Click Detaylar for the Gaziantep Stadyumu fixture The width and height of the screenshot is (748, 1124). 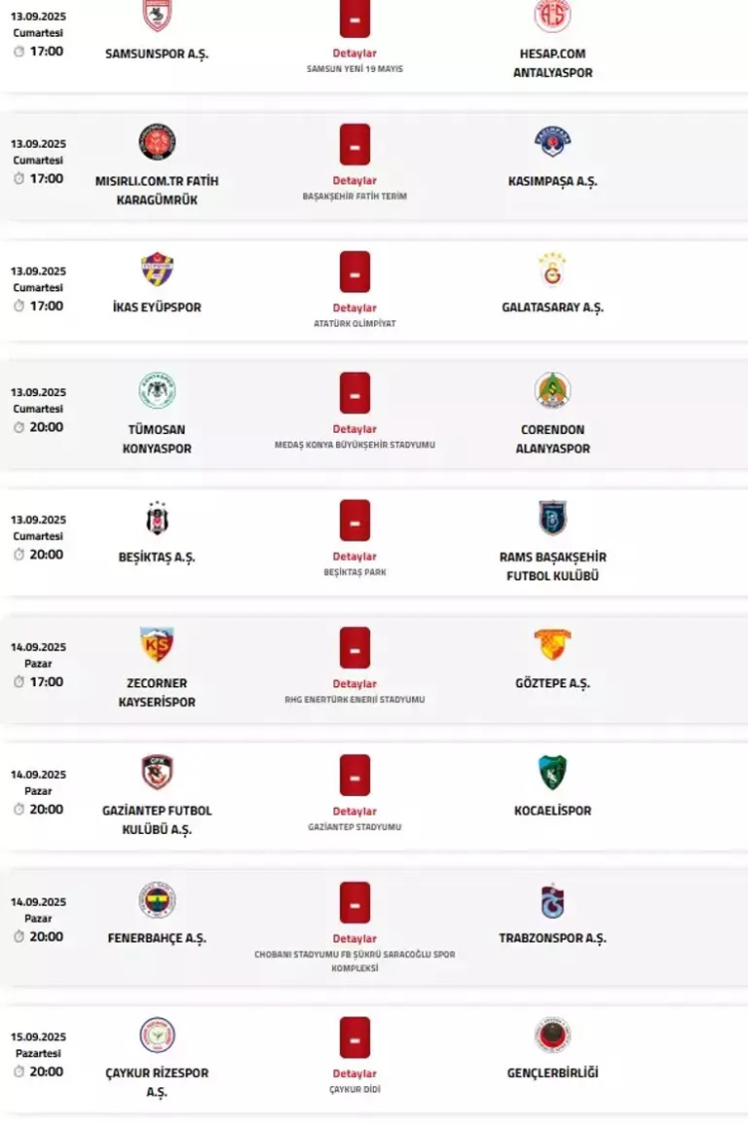354,807
